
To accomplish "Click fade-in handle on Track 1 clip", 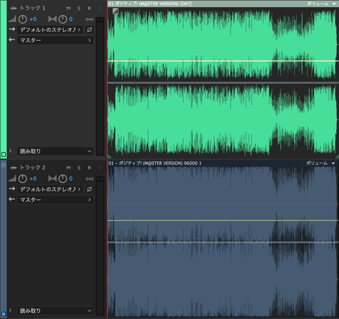I will pyautogui.click(x=116, y=11).
